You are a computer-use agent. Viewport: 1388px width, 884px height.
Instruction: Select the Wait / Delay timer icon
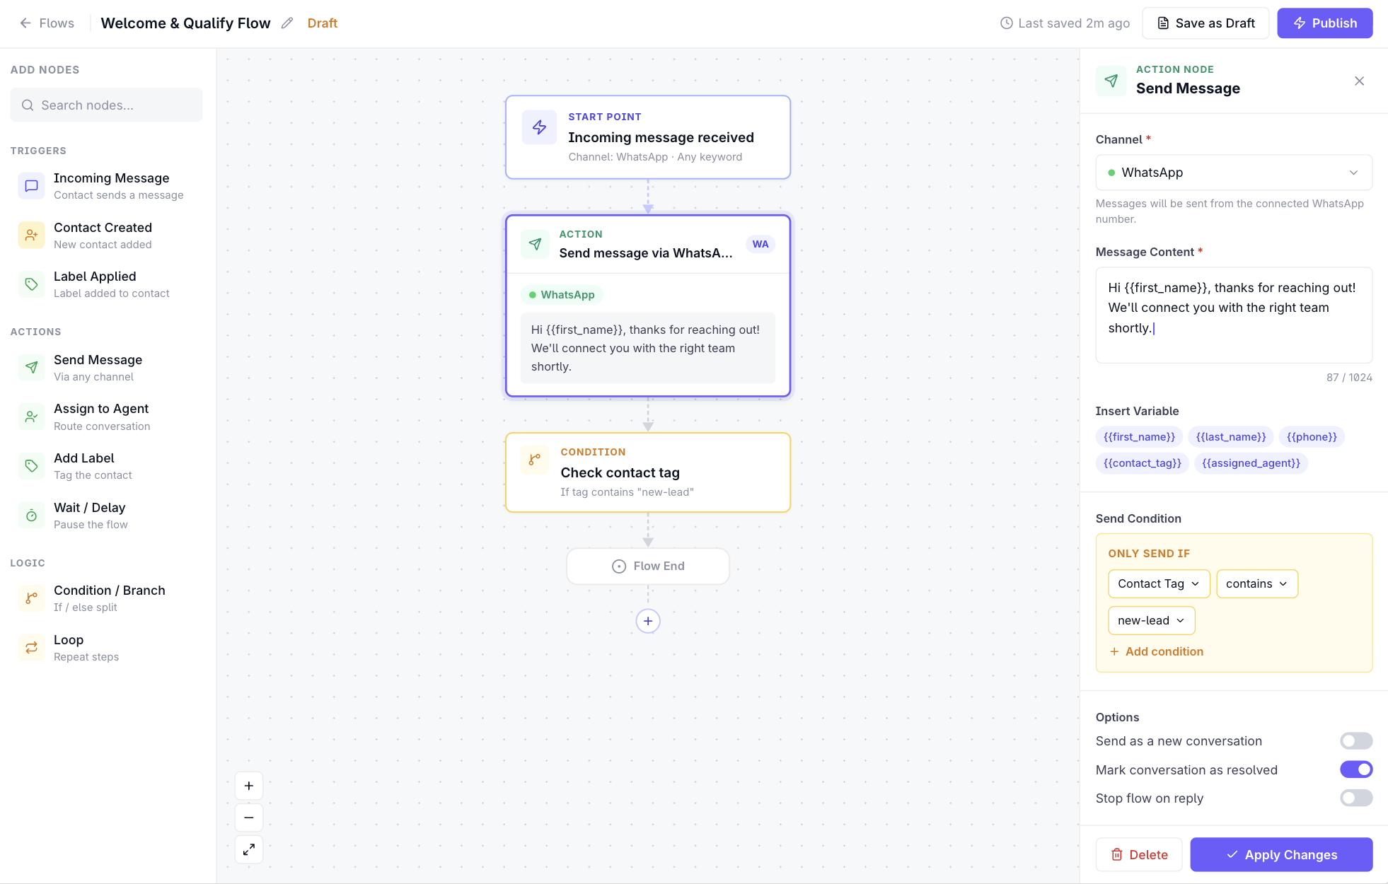tap(31, 516)
